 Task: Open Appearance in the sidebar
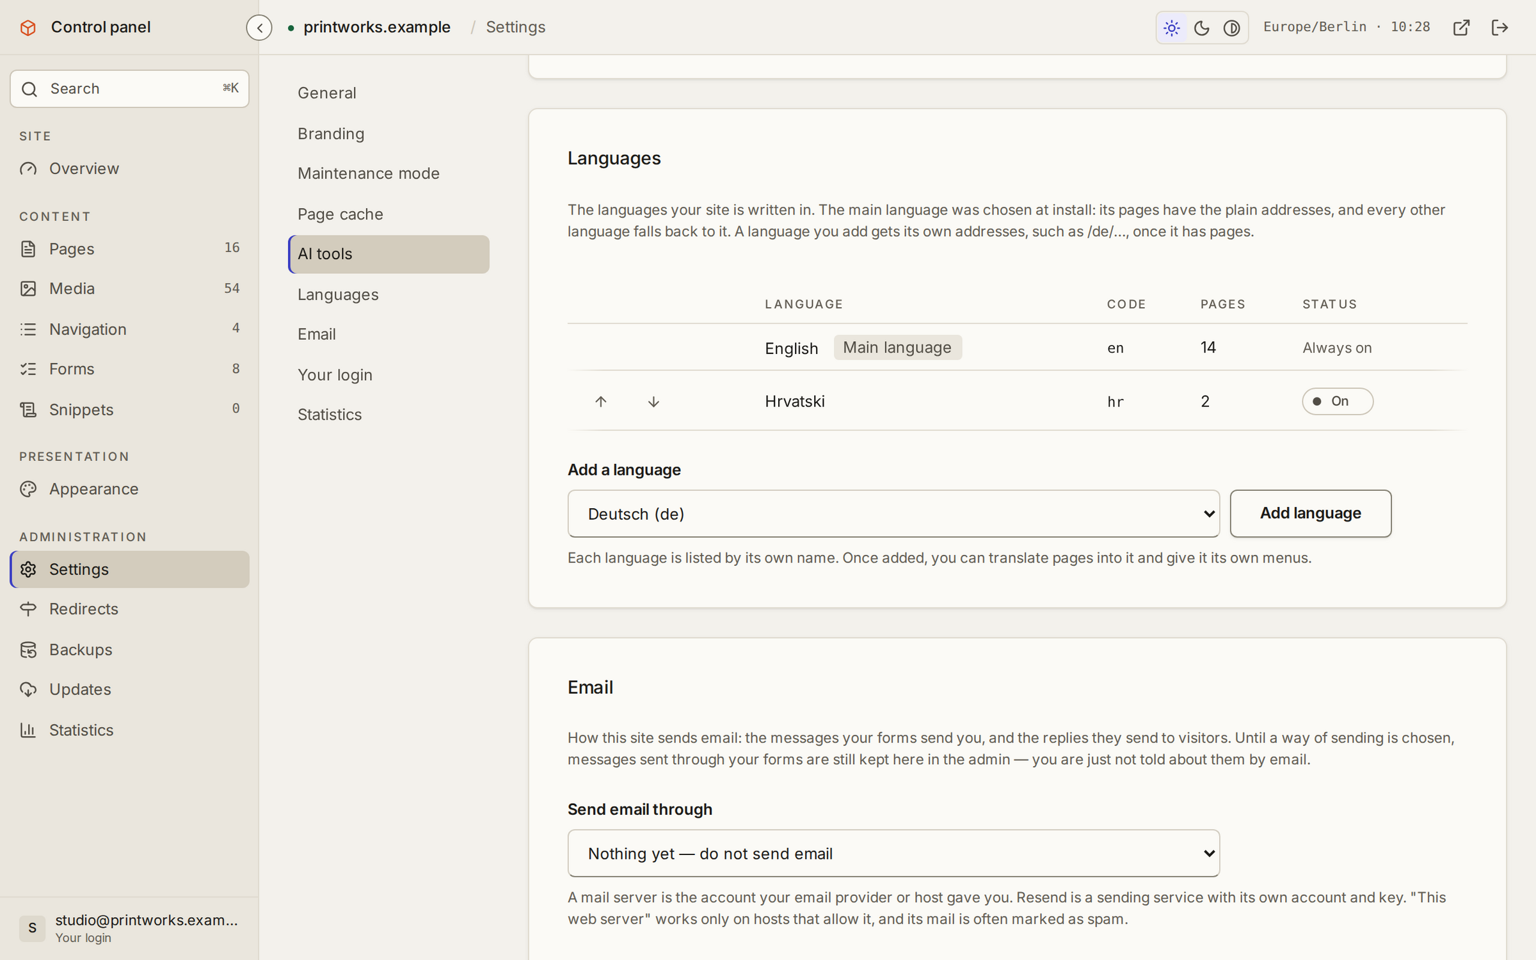coord(129,489)
